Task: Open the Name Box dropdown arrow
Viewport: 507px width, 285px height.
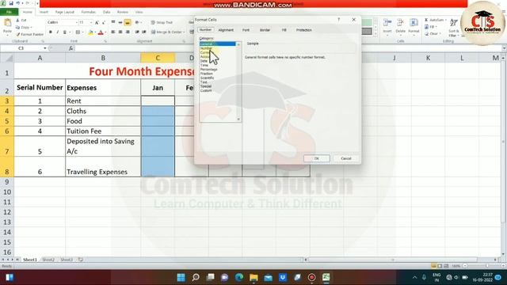Action: point(45,48)
